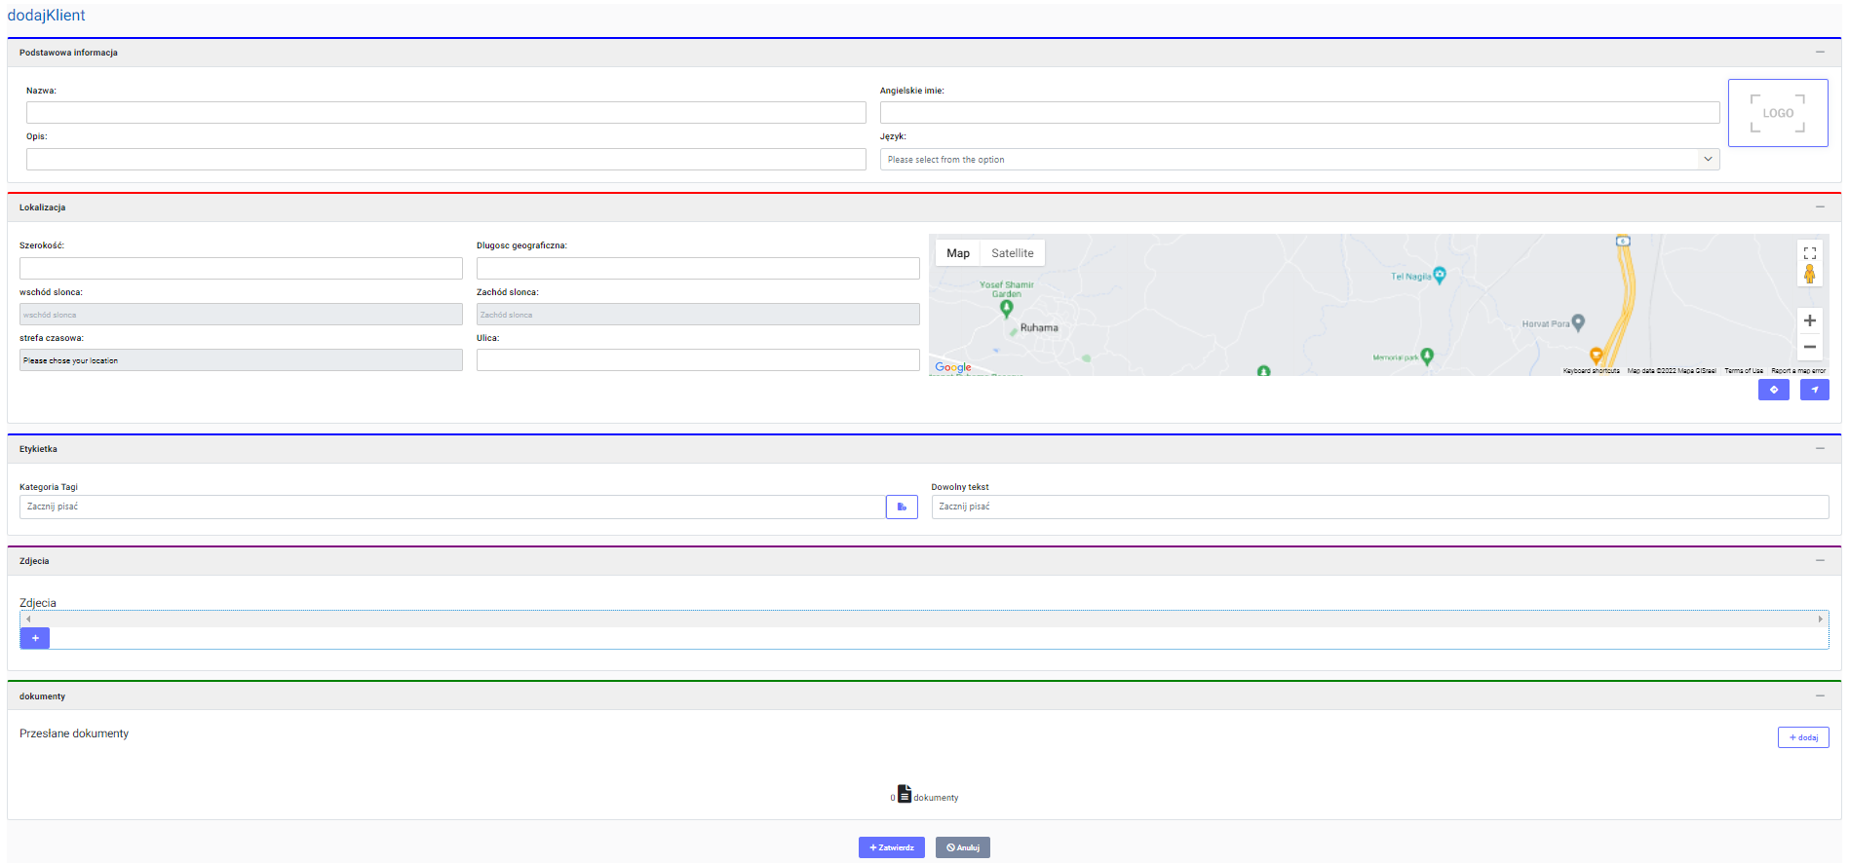Screen dimensions: 1849x864
Task: Add a photo with the plus button
Action: pos(35,638)
